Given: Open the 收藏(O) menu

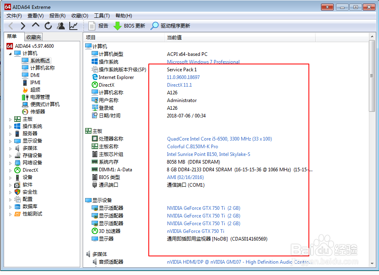Looking at the screenshot, I should 79,16.
